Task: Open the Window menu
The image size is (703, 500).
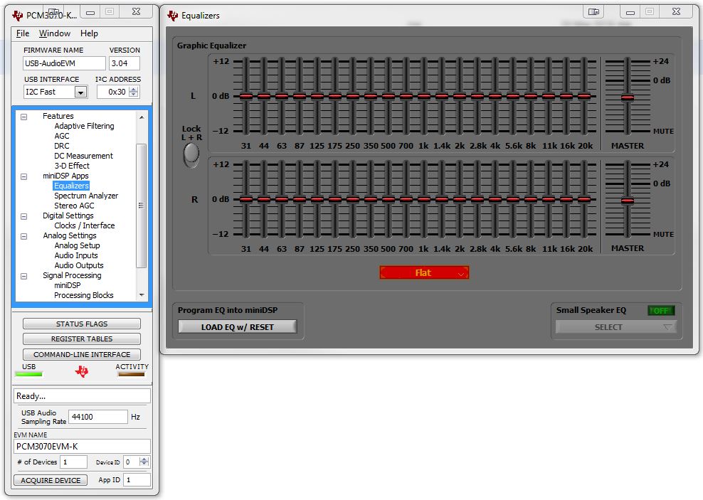Action: pyautogui.click(x=55, y=33)
